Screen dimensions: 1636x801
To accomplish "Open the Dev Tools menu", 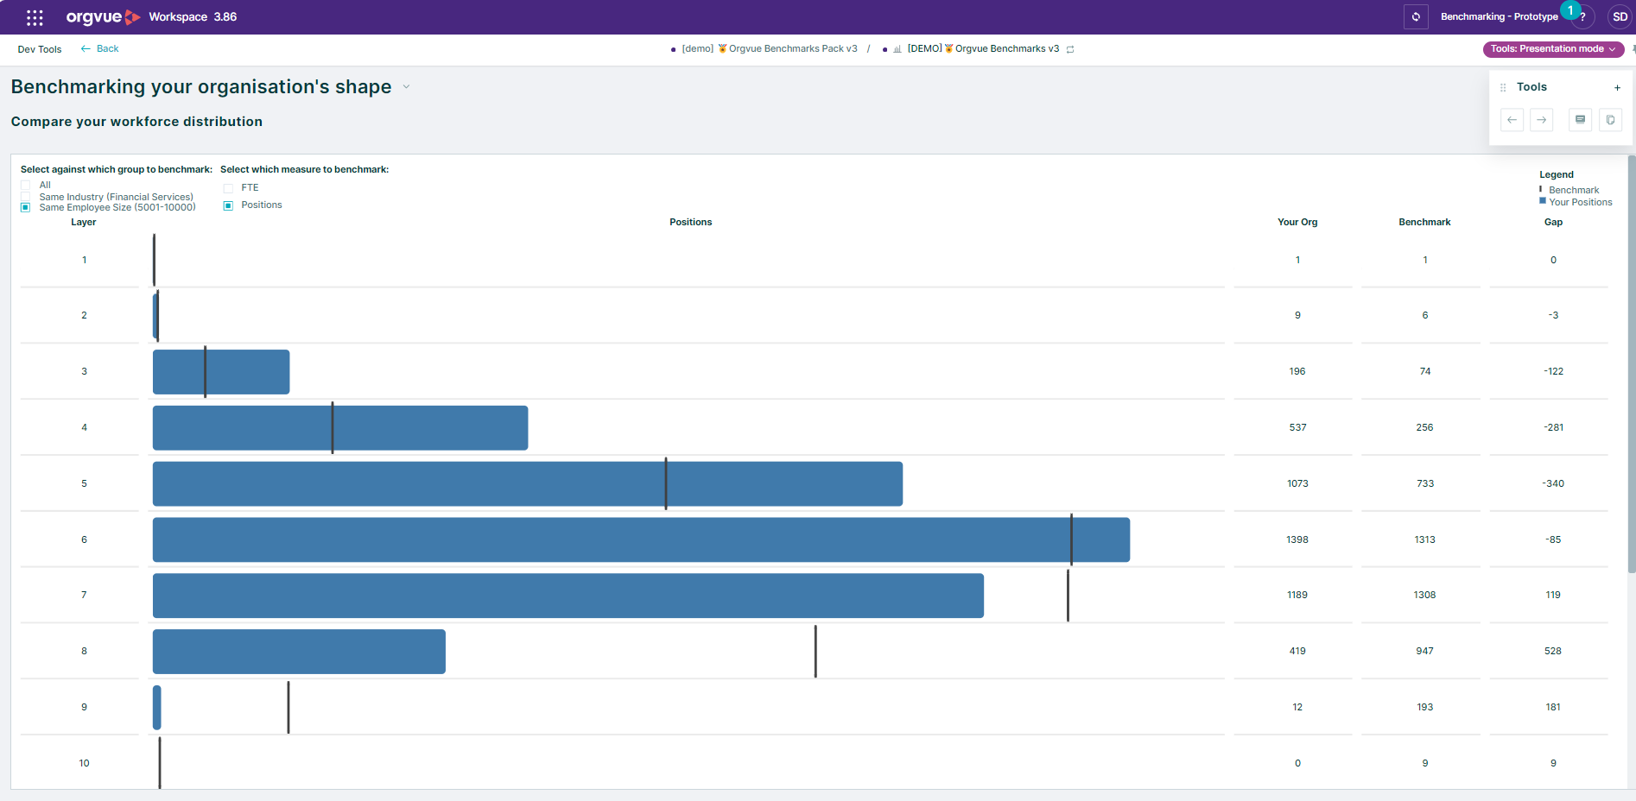I will point(40,49).
